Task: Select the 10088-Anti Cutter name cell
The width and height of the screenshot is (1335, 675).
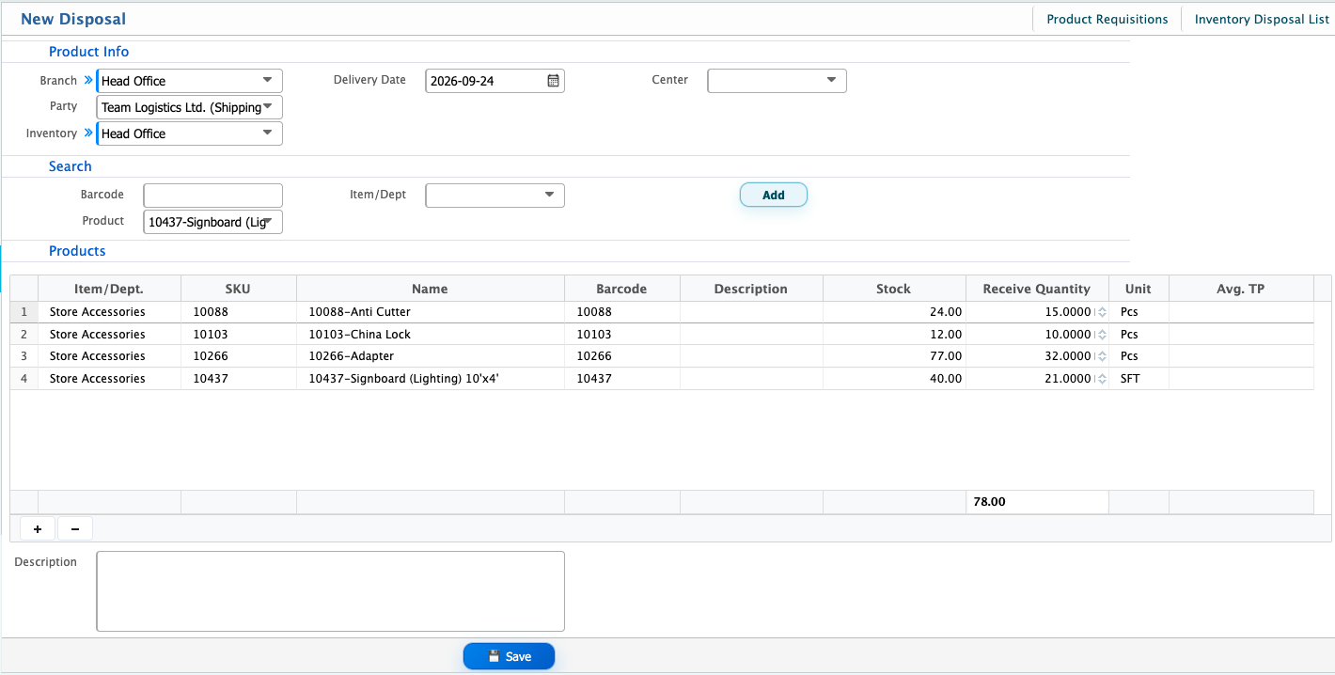Action: click(431, 312)
